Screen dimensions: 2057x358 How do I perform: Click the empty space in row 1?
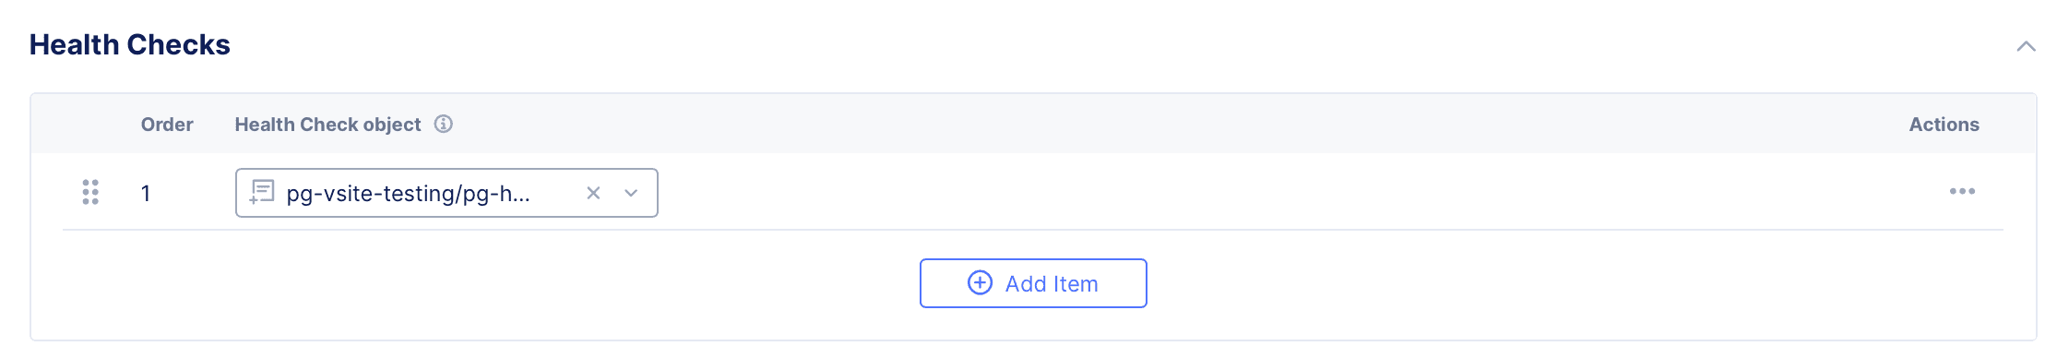click(1291, 192)
